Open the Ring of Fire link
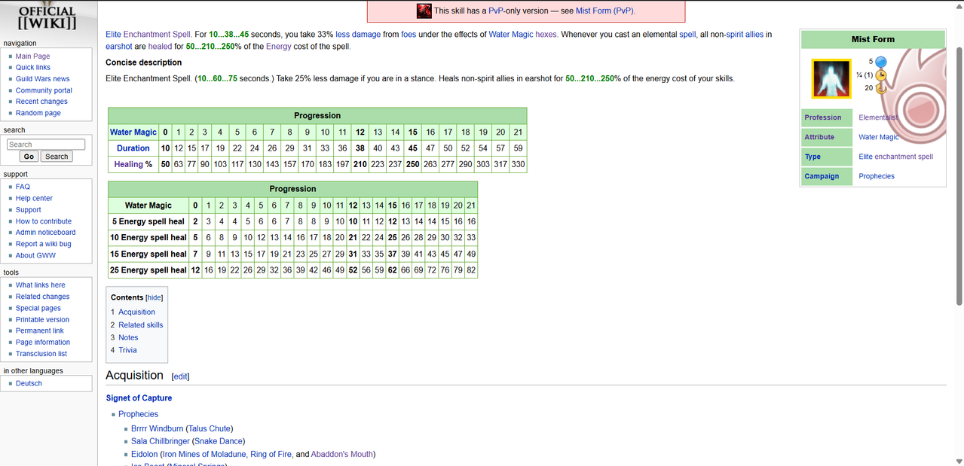 (x=270, y=454)
